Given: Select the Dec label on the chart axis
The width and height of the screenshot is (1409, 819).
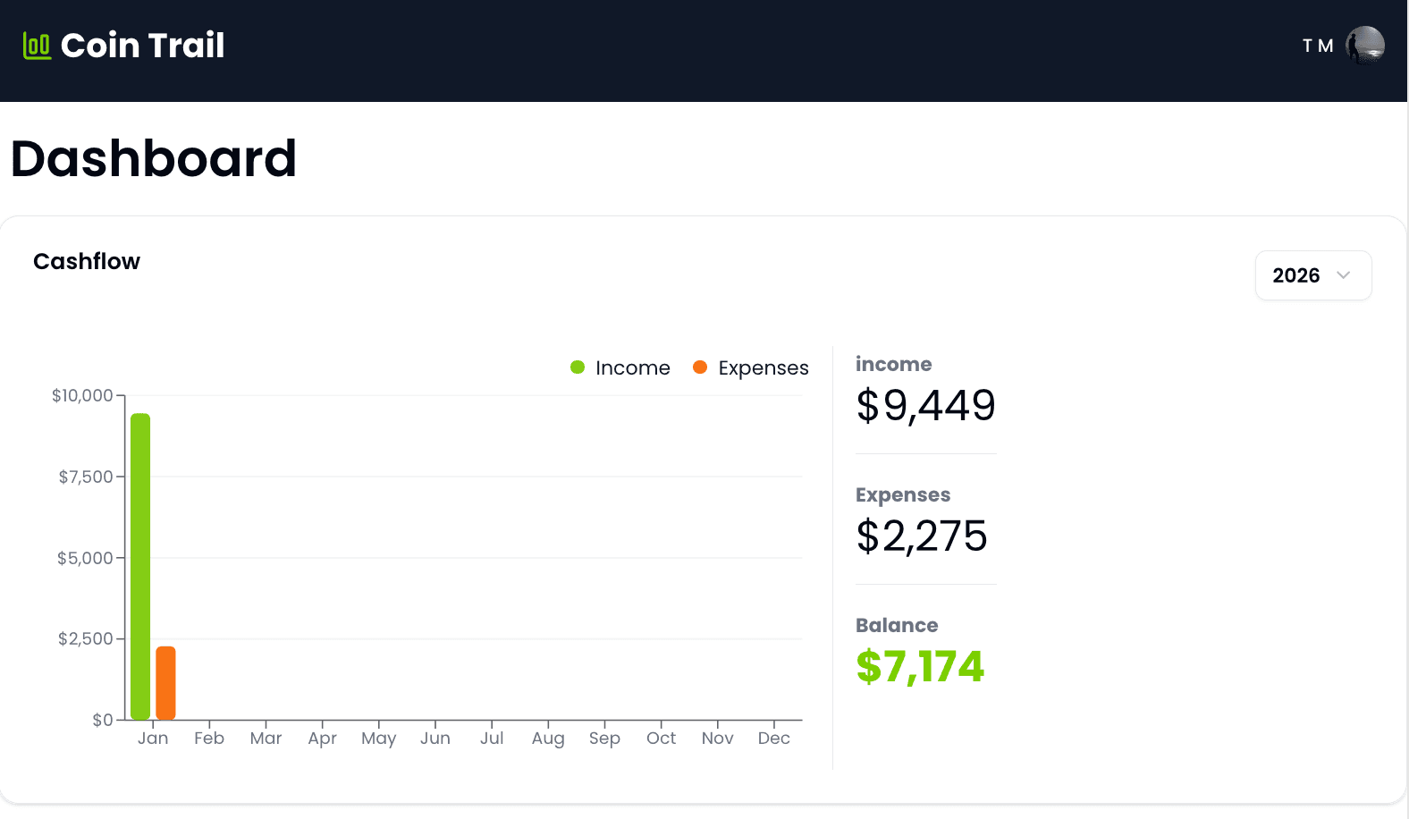Looking at the screenshot, I should click(x=773, y=739).
